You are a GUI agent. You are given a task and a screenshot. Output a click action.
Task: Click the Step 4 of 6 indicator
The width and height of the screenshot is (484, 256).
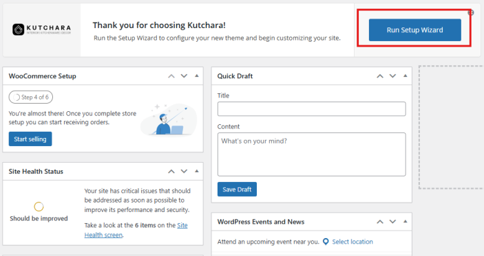(31, 97)
